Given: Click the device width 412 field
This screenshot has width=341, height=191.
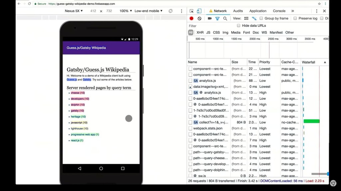Looking at the screenshot, I should pyautogui.click(x=93, y=11).
